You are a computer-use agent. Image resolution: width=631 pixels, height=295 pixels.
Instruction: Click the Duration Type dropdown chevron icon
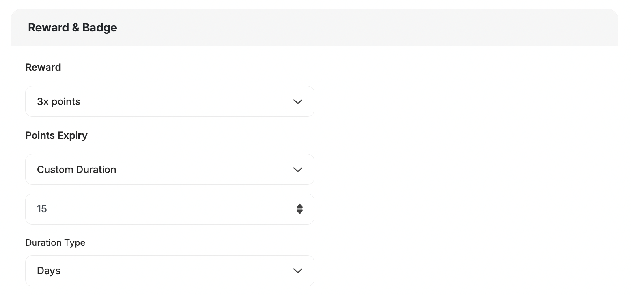tap(298, 271)
